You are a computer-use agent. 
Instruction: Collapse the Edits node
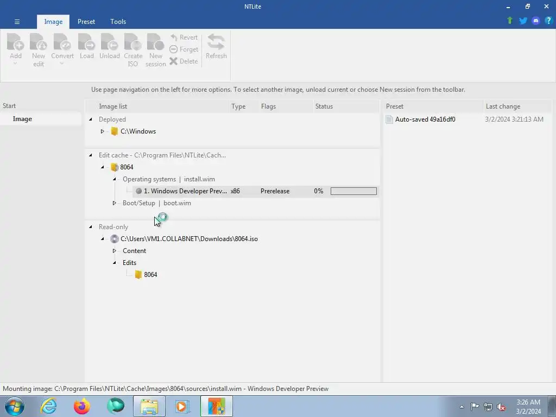click(114, 263)
